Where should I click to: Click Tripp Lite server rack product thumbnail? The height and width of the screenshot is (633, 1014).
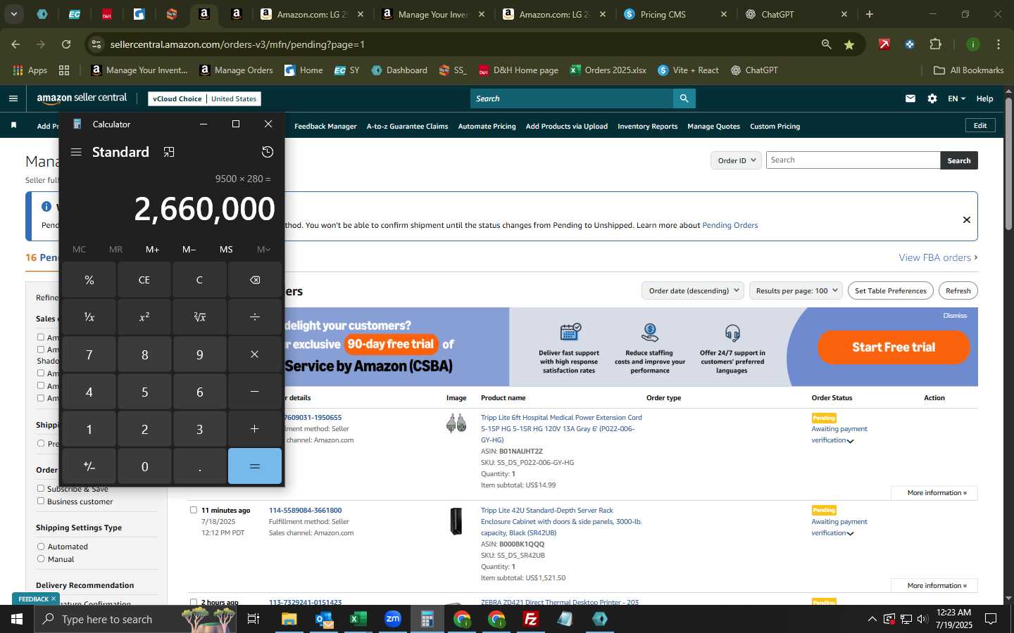(456, 521)
